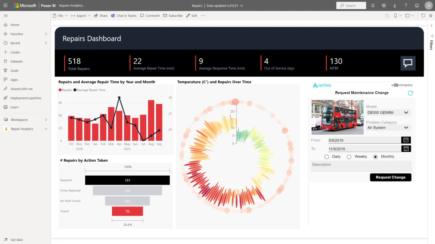
Task: Open the From date calendar picker
Action: click(x=406, y=140)
